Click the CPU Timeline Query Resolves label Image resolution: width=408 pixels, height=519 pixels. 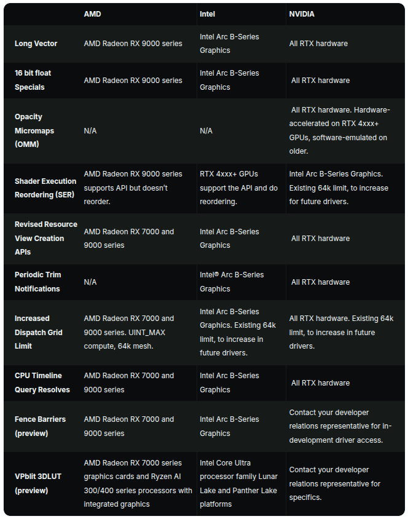42,382
